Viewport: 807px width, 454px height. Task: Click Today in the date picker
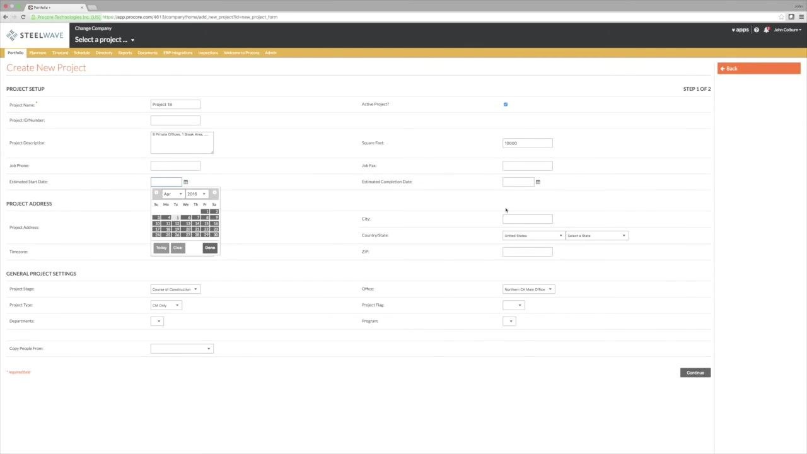[161, 248]
